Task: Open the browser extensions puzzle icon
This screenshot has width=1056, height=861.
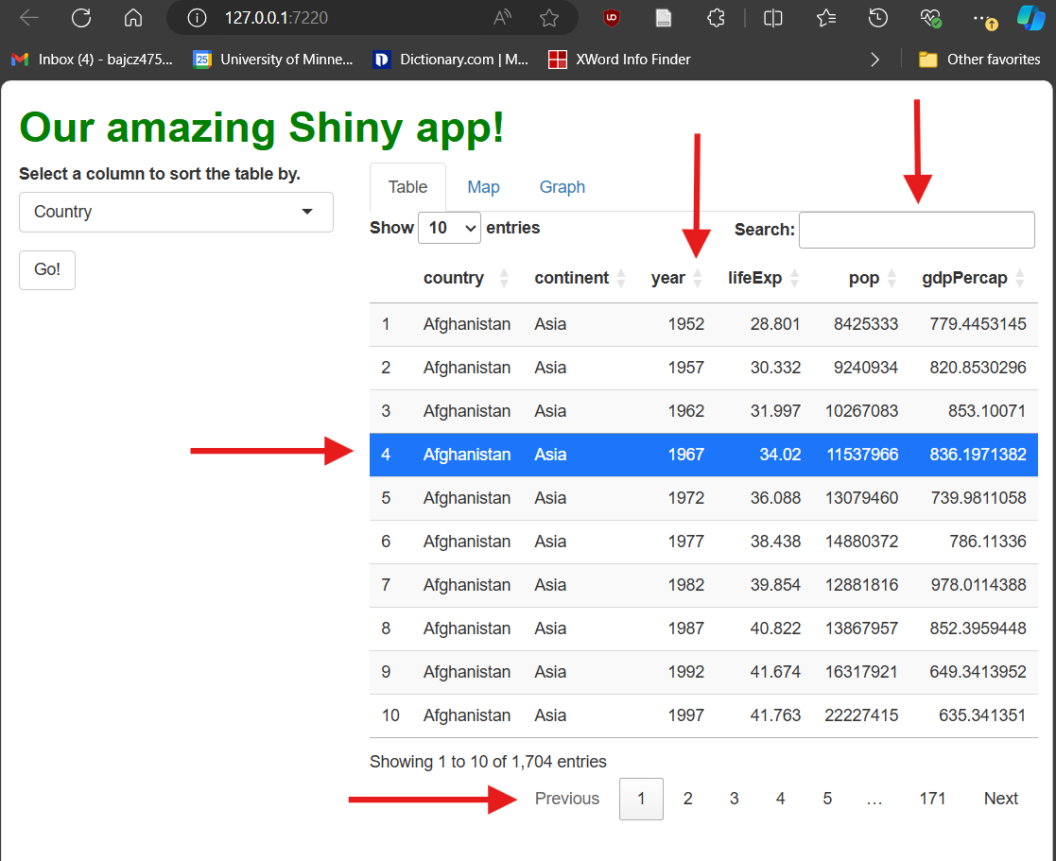Action: (x=716, y=18)
